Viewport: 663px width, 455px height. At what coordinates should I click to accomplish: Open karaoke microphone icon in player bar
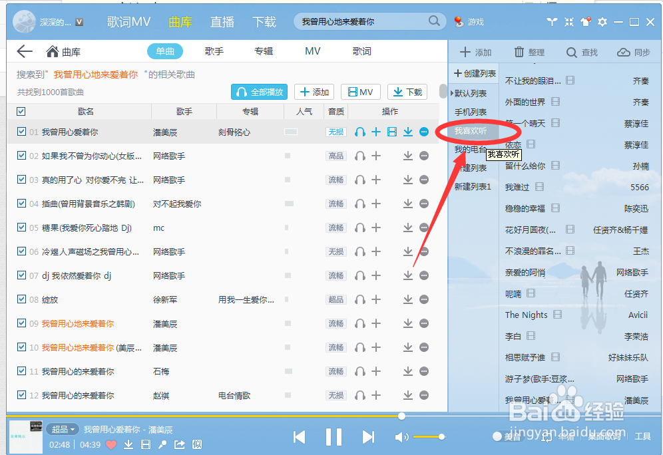(162, 444)
